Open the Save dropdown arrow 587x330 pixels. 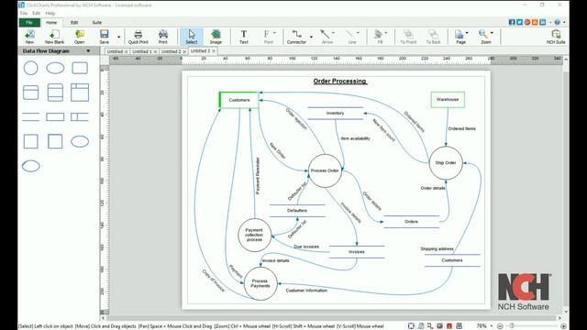(118, 37)
